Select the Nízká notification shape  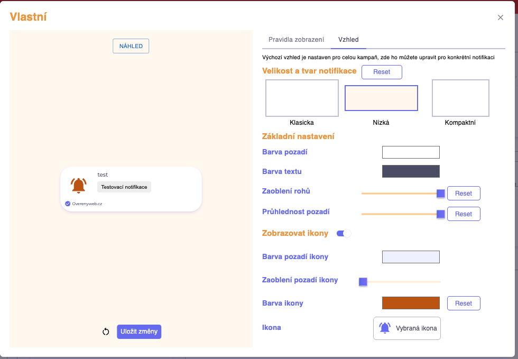point(381,98)
